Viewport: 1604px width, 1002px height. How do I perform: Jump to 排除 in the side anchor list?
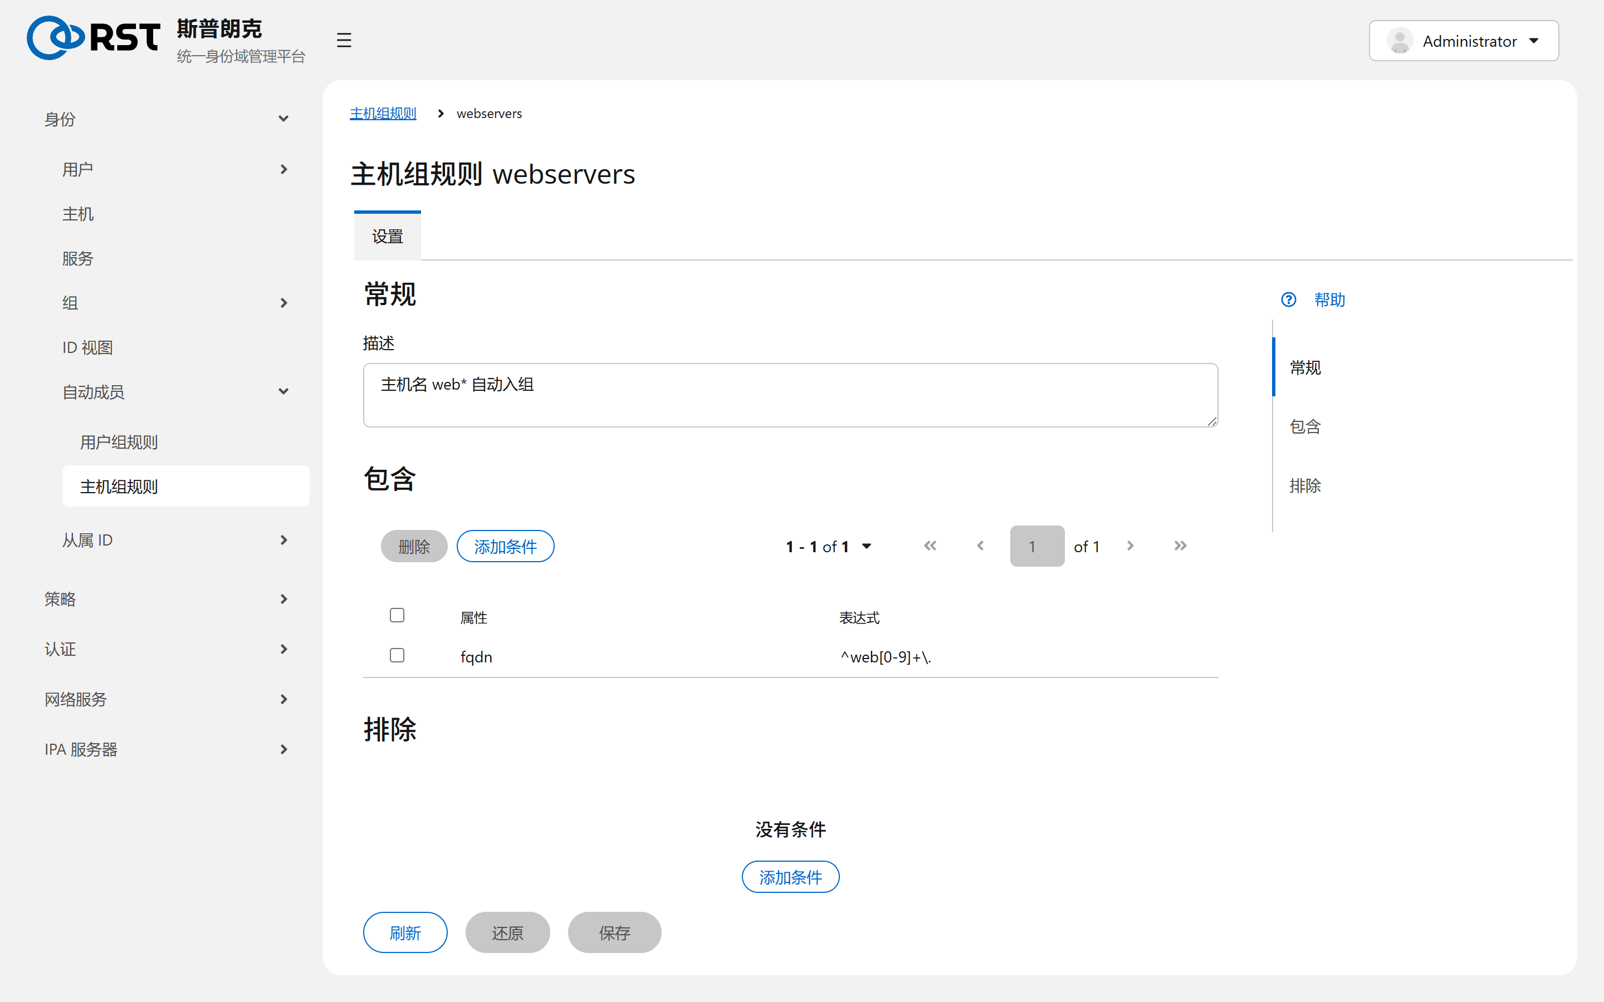point(1304,486)
